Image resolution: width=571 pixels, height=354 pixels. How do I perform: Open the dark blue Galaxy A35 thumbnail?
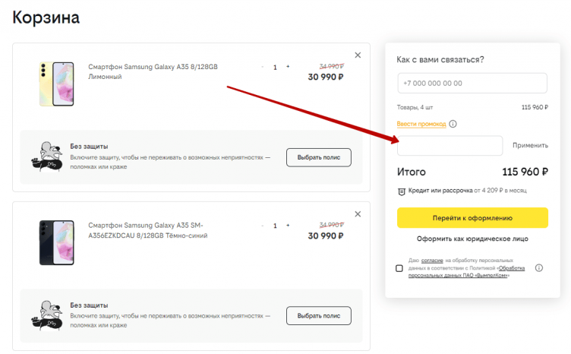point(57,242)
